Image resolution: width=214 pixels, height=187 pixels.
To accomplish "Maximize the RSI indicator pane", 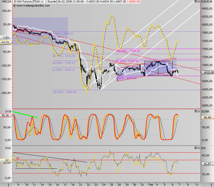I will (x=196, y=148).
